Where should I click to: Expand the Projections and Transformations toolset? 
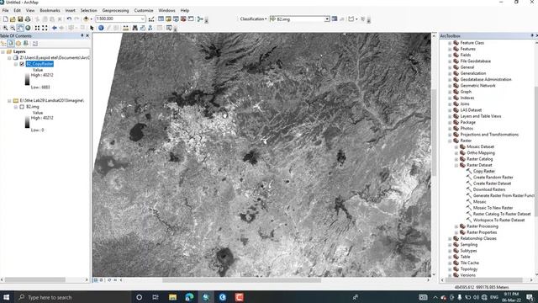(450, 135)
